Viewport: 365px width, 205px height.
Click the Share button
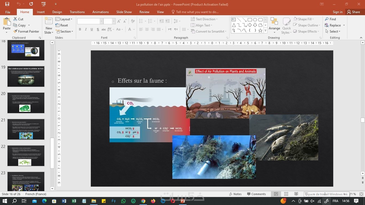tap(353, 12)
